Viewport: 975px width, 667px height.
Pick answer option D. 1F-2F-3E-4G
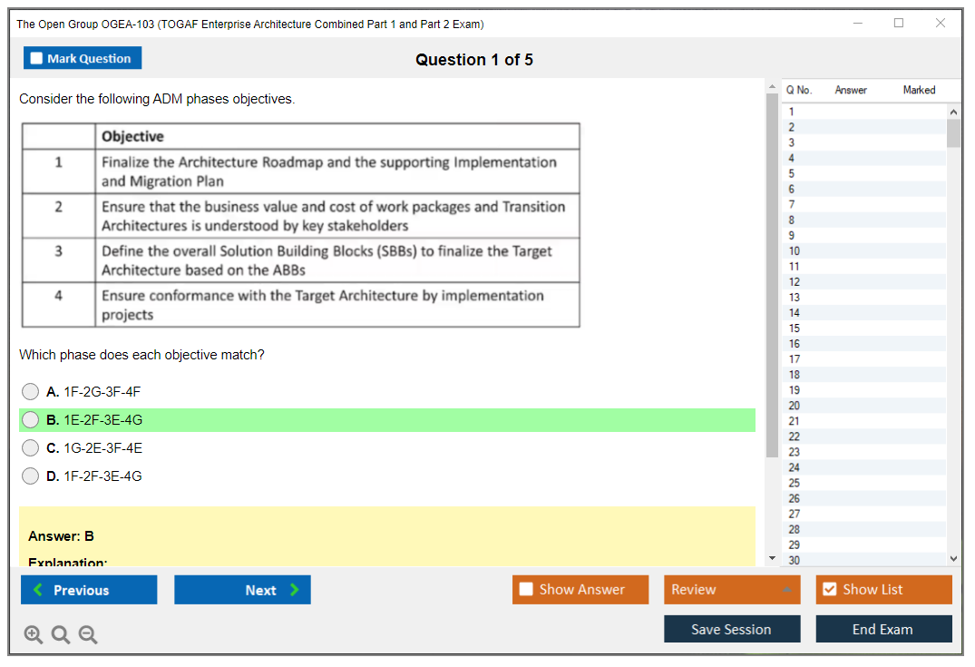click(x=31, y=476)
